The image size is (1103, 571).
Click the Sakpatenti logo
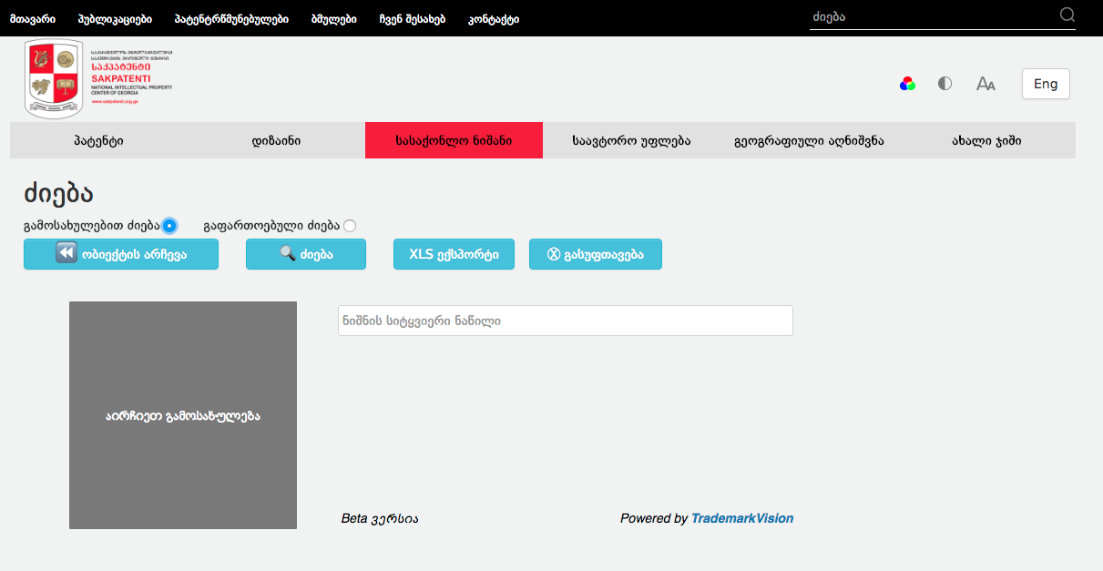pyautogui.click(x=98, y=79)
